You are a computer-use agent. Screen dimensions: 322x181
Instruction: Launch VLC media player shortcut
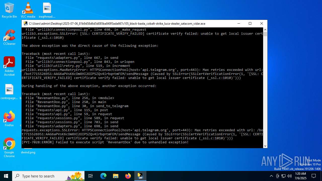pos(28,11)
